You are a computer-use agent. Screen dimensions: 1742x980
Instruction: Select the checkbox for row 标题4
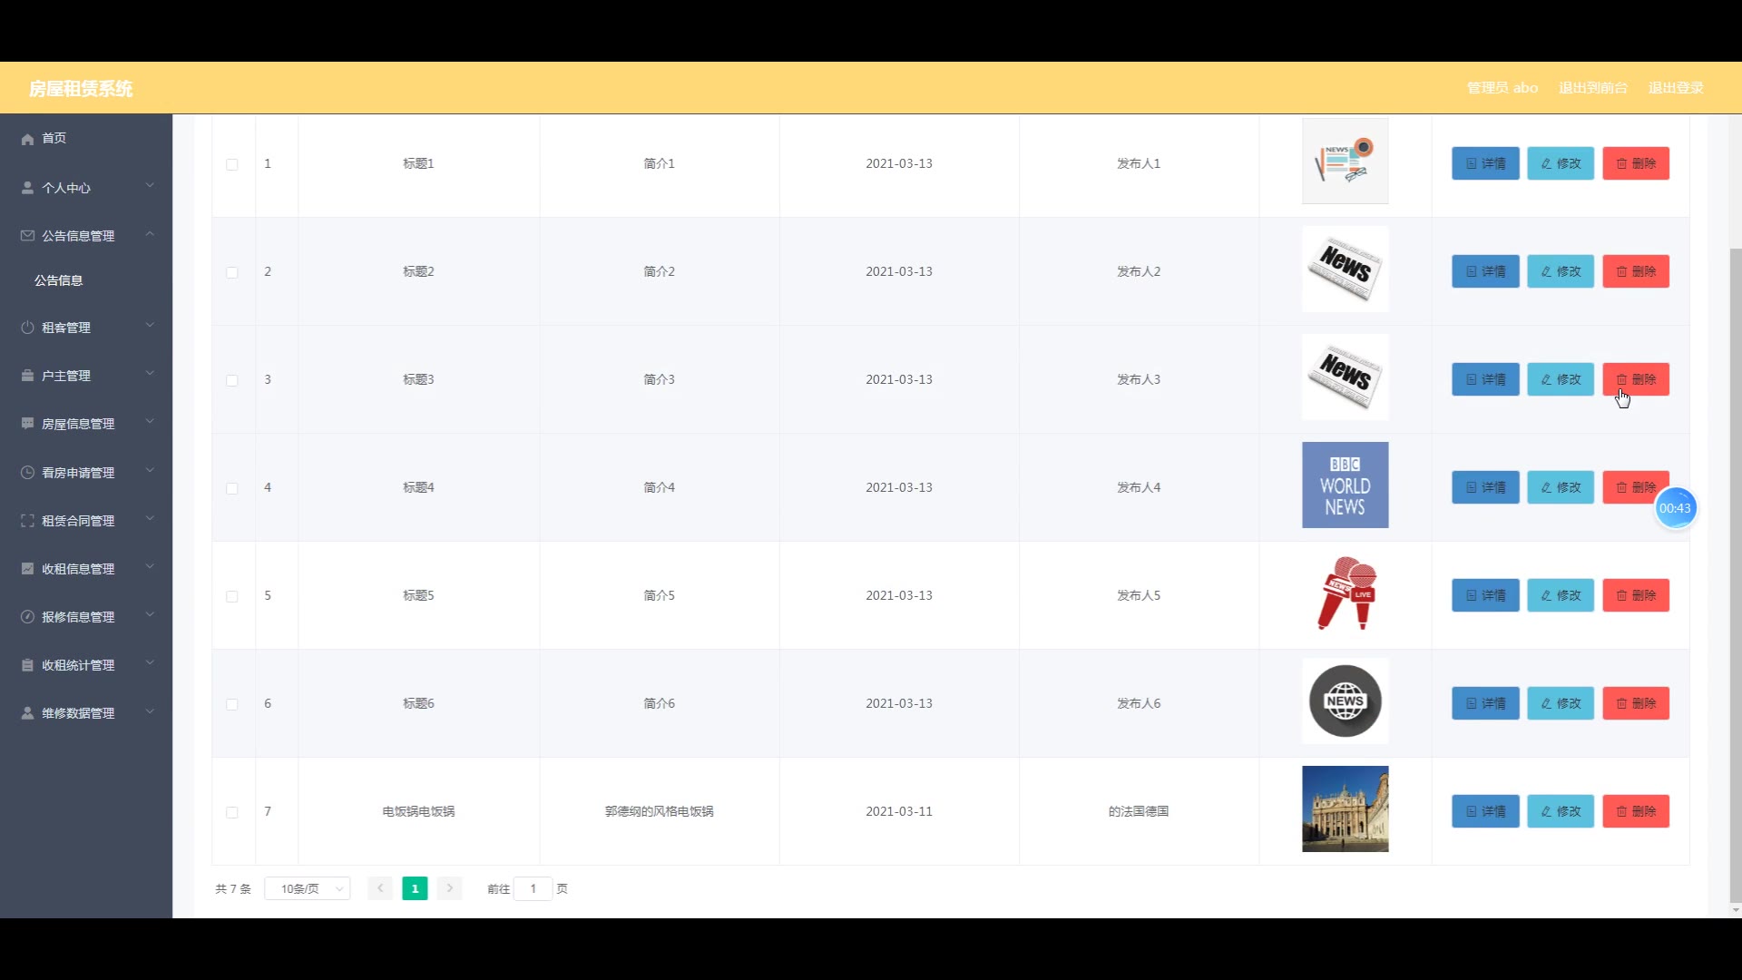pyautogui.click(x=232, y=488)
